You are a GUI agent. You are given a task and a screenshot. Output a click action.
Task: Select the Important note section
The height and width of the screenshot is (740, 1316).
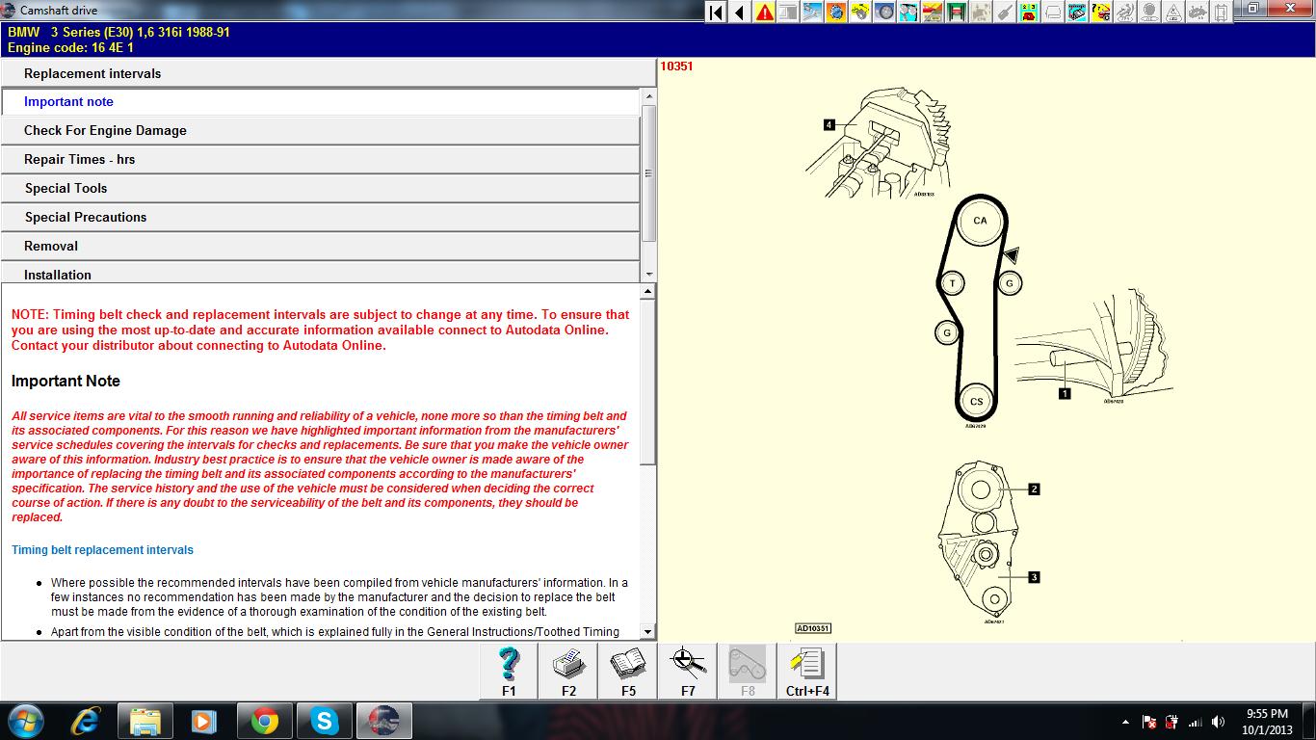(x=320, y=102)
